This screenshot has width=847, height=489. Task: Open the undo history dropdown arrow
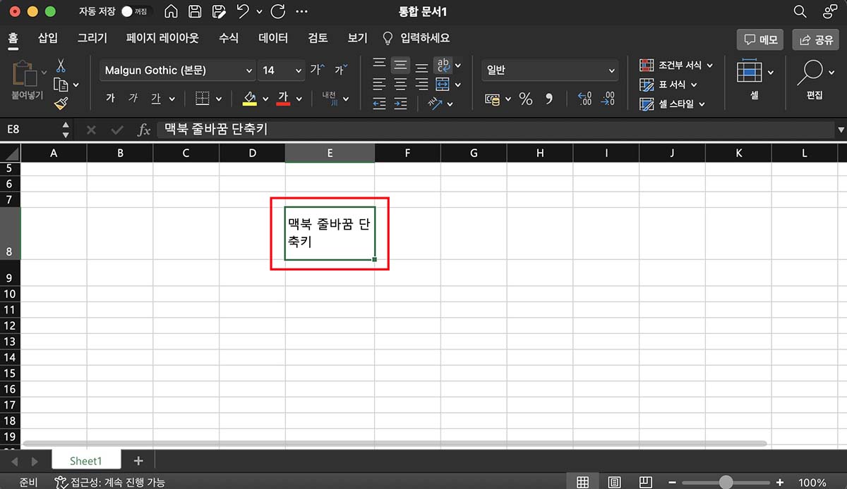[259, 12]
